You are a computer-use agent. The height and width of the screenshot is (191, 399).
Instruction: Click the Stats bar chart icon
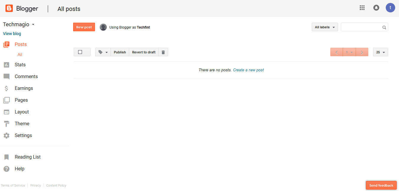6,65
